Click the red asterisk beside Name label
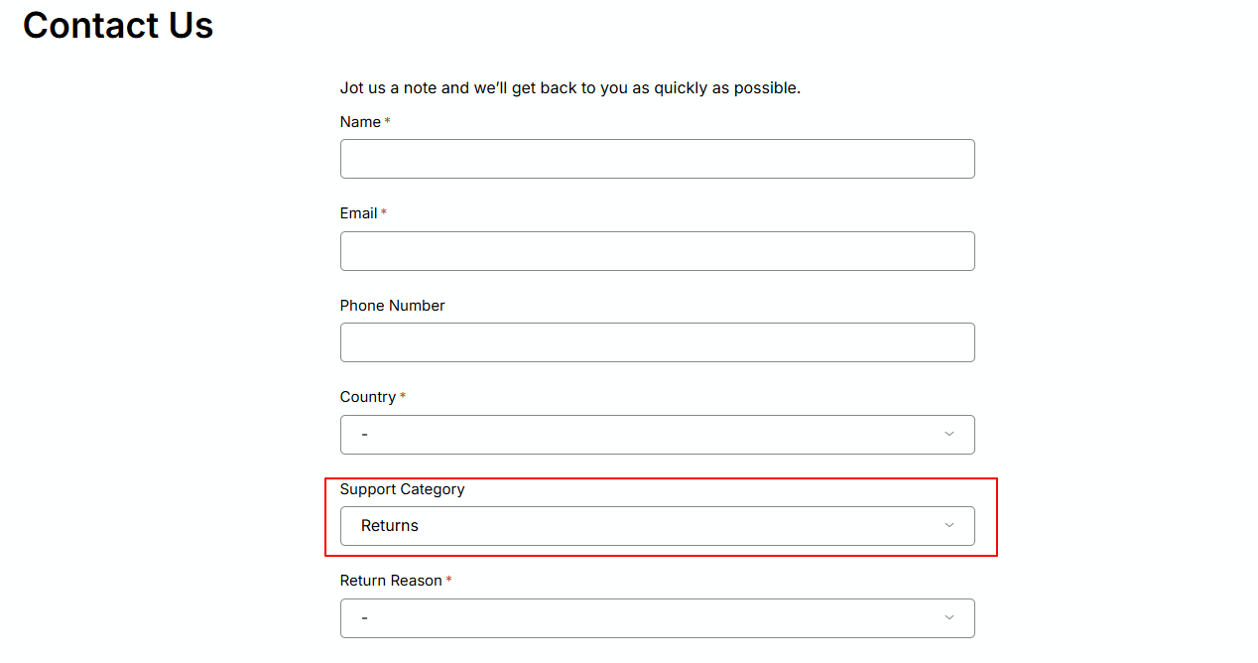1258x663 pixels. [x=388, y=121]
